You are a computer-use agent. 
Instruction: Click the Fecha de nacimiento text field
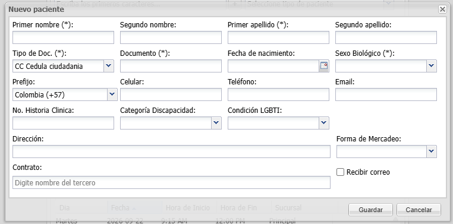[273, 66]
